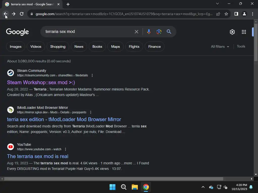Image resolution: width=258 pixels, height=193 pixels.
Task: Click the YouTube result favicon
Action: coord(11,147)
